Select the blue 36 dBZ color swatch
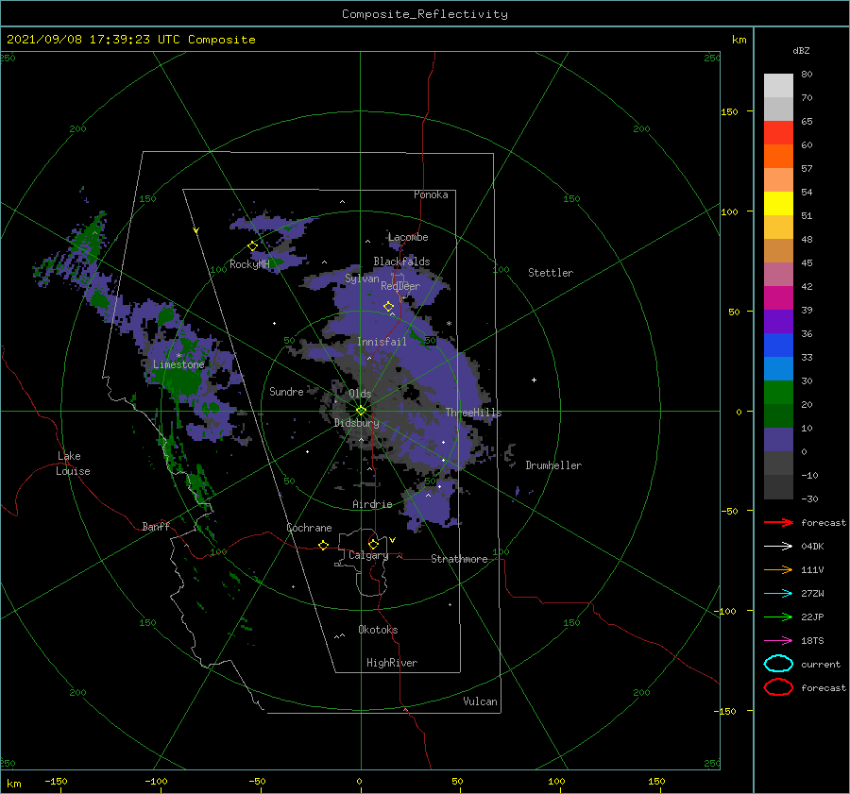The height and width of the screenshot is (794, 850). tap(778, 345)
